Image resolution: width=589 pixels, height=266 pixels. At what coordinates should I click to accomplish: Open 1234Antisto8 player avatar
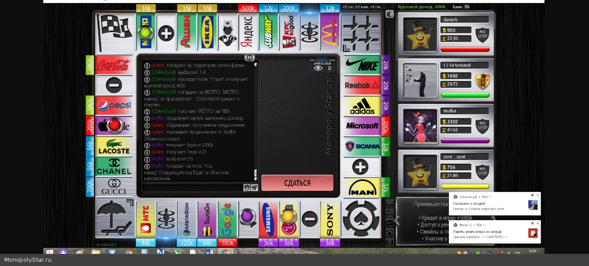tap(420, 80)
